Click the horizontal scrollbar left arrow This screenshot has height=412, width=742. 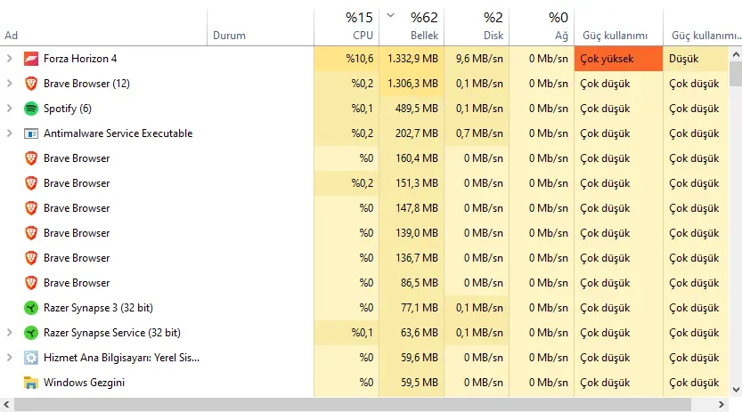point(6,405)
